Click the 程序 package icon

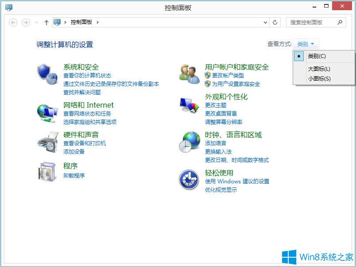point(46,171)
